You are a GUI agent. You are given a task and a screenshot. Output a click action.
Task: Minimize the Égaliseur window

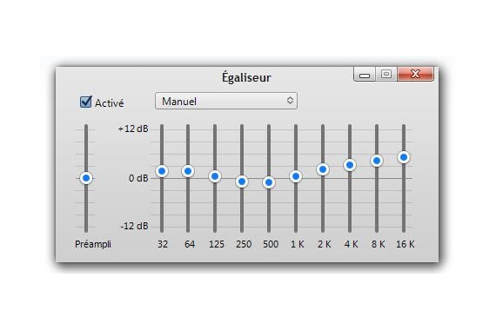coord(365,74)
